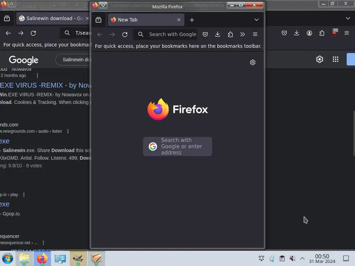
Task: Open a new tab with the plus button
Action: [x=192, y=20]
